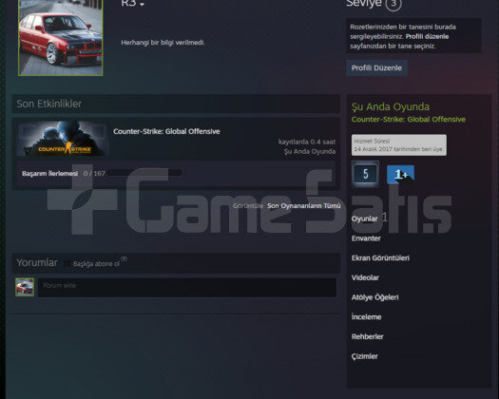This screenshot has height=399, width=499.
Task: Click the help [?] icon beside subscribe
Action: (x=124, y=259)
